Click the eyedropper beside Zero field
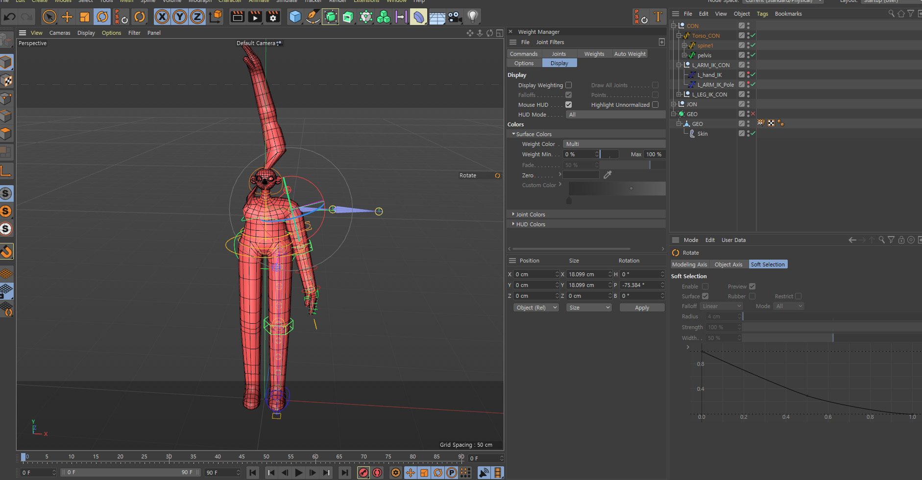The width and height of the screenshot is (922, 480). [607, 175]
